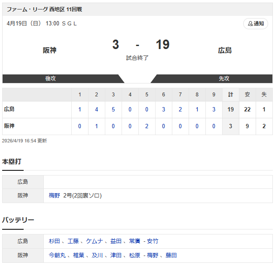
Task: Click 阪神 team name in score header
Action: click(x=50, y=50)
